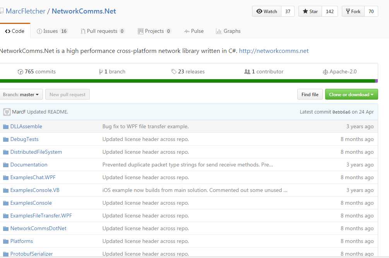Viewport: 389px width, 258px height.
Task: Click the Projects board icon
Action: [141, 31]
